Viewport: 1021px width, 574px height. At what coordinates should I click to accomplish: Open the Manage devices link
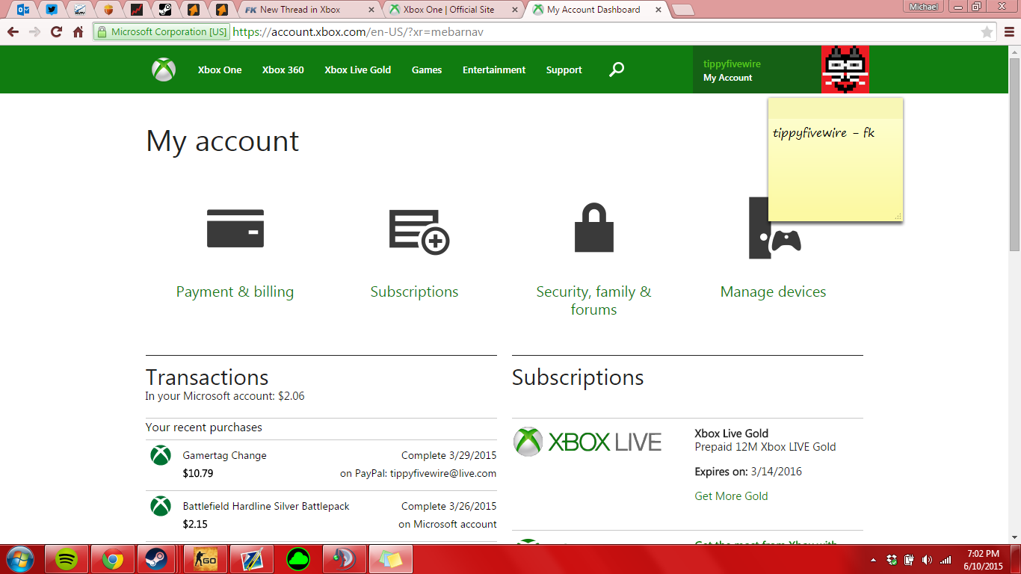tap(773, 291)
